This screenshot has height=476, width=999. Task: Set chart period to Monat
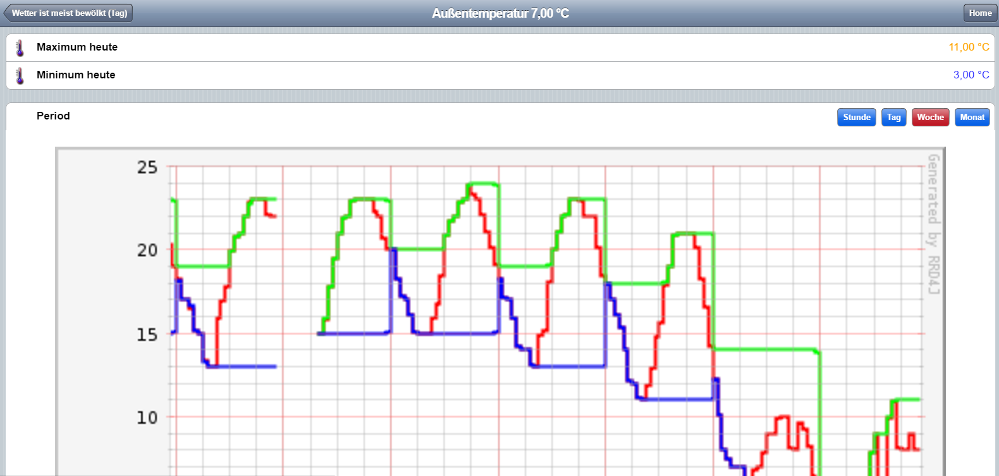(972, 118)
